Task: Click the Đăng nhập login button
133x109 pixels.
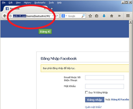Action: (95, 100)
